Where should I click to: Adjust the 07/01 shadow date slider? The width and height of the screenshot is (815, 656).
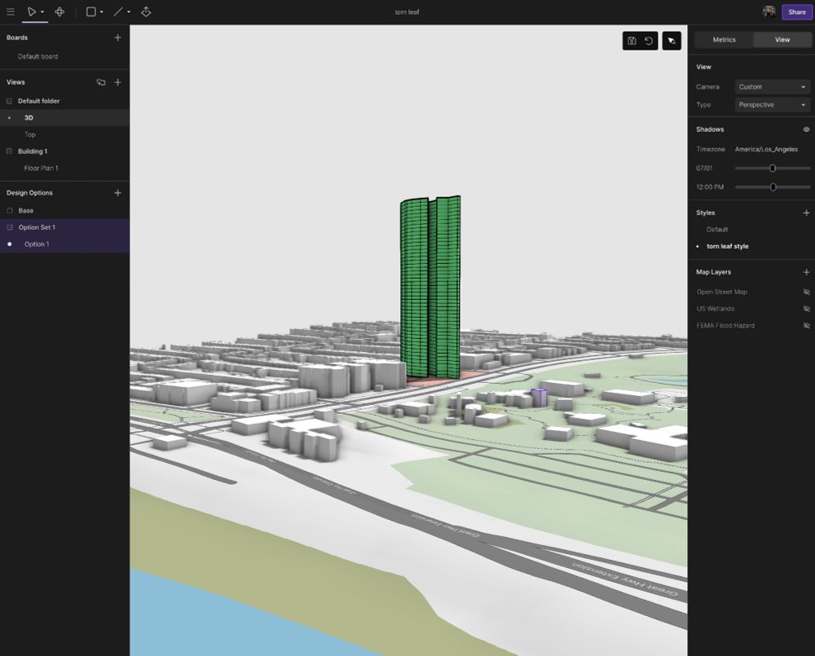773,169
